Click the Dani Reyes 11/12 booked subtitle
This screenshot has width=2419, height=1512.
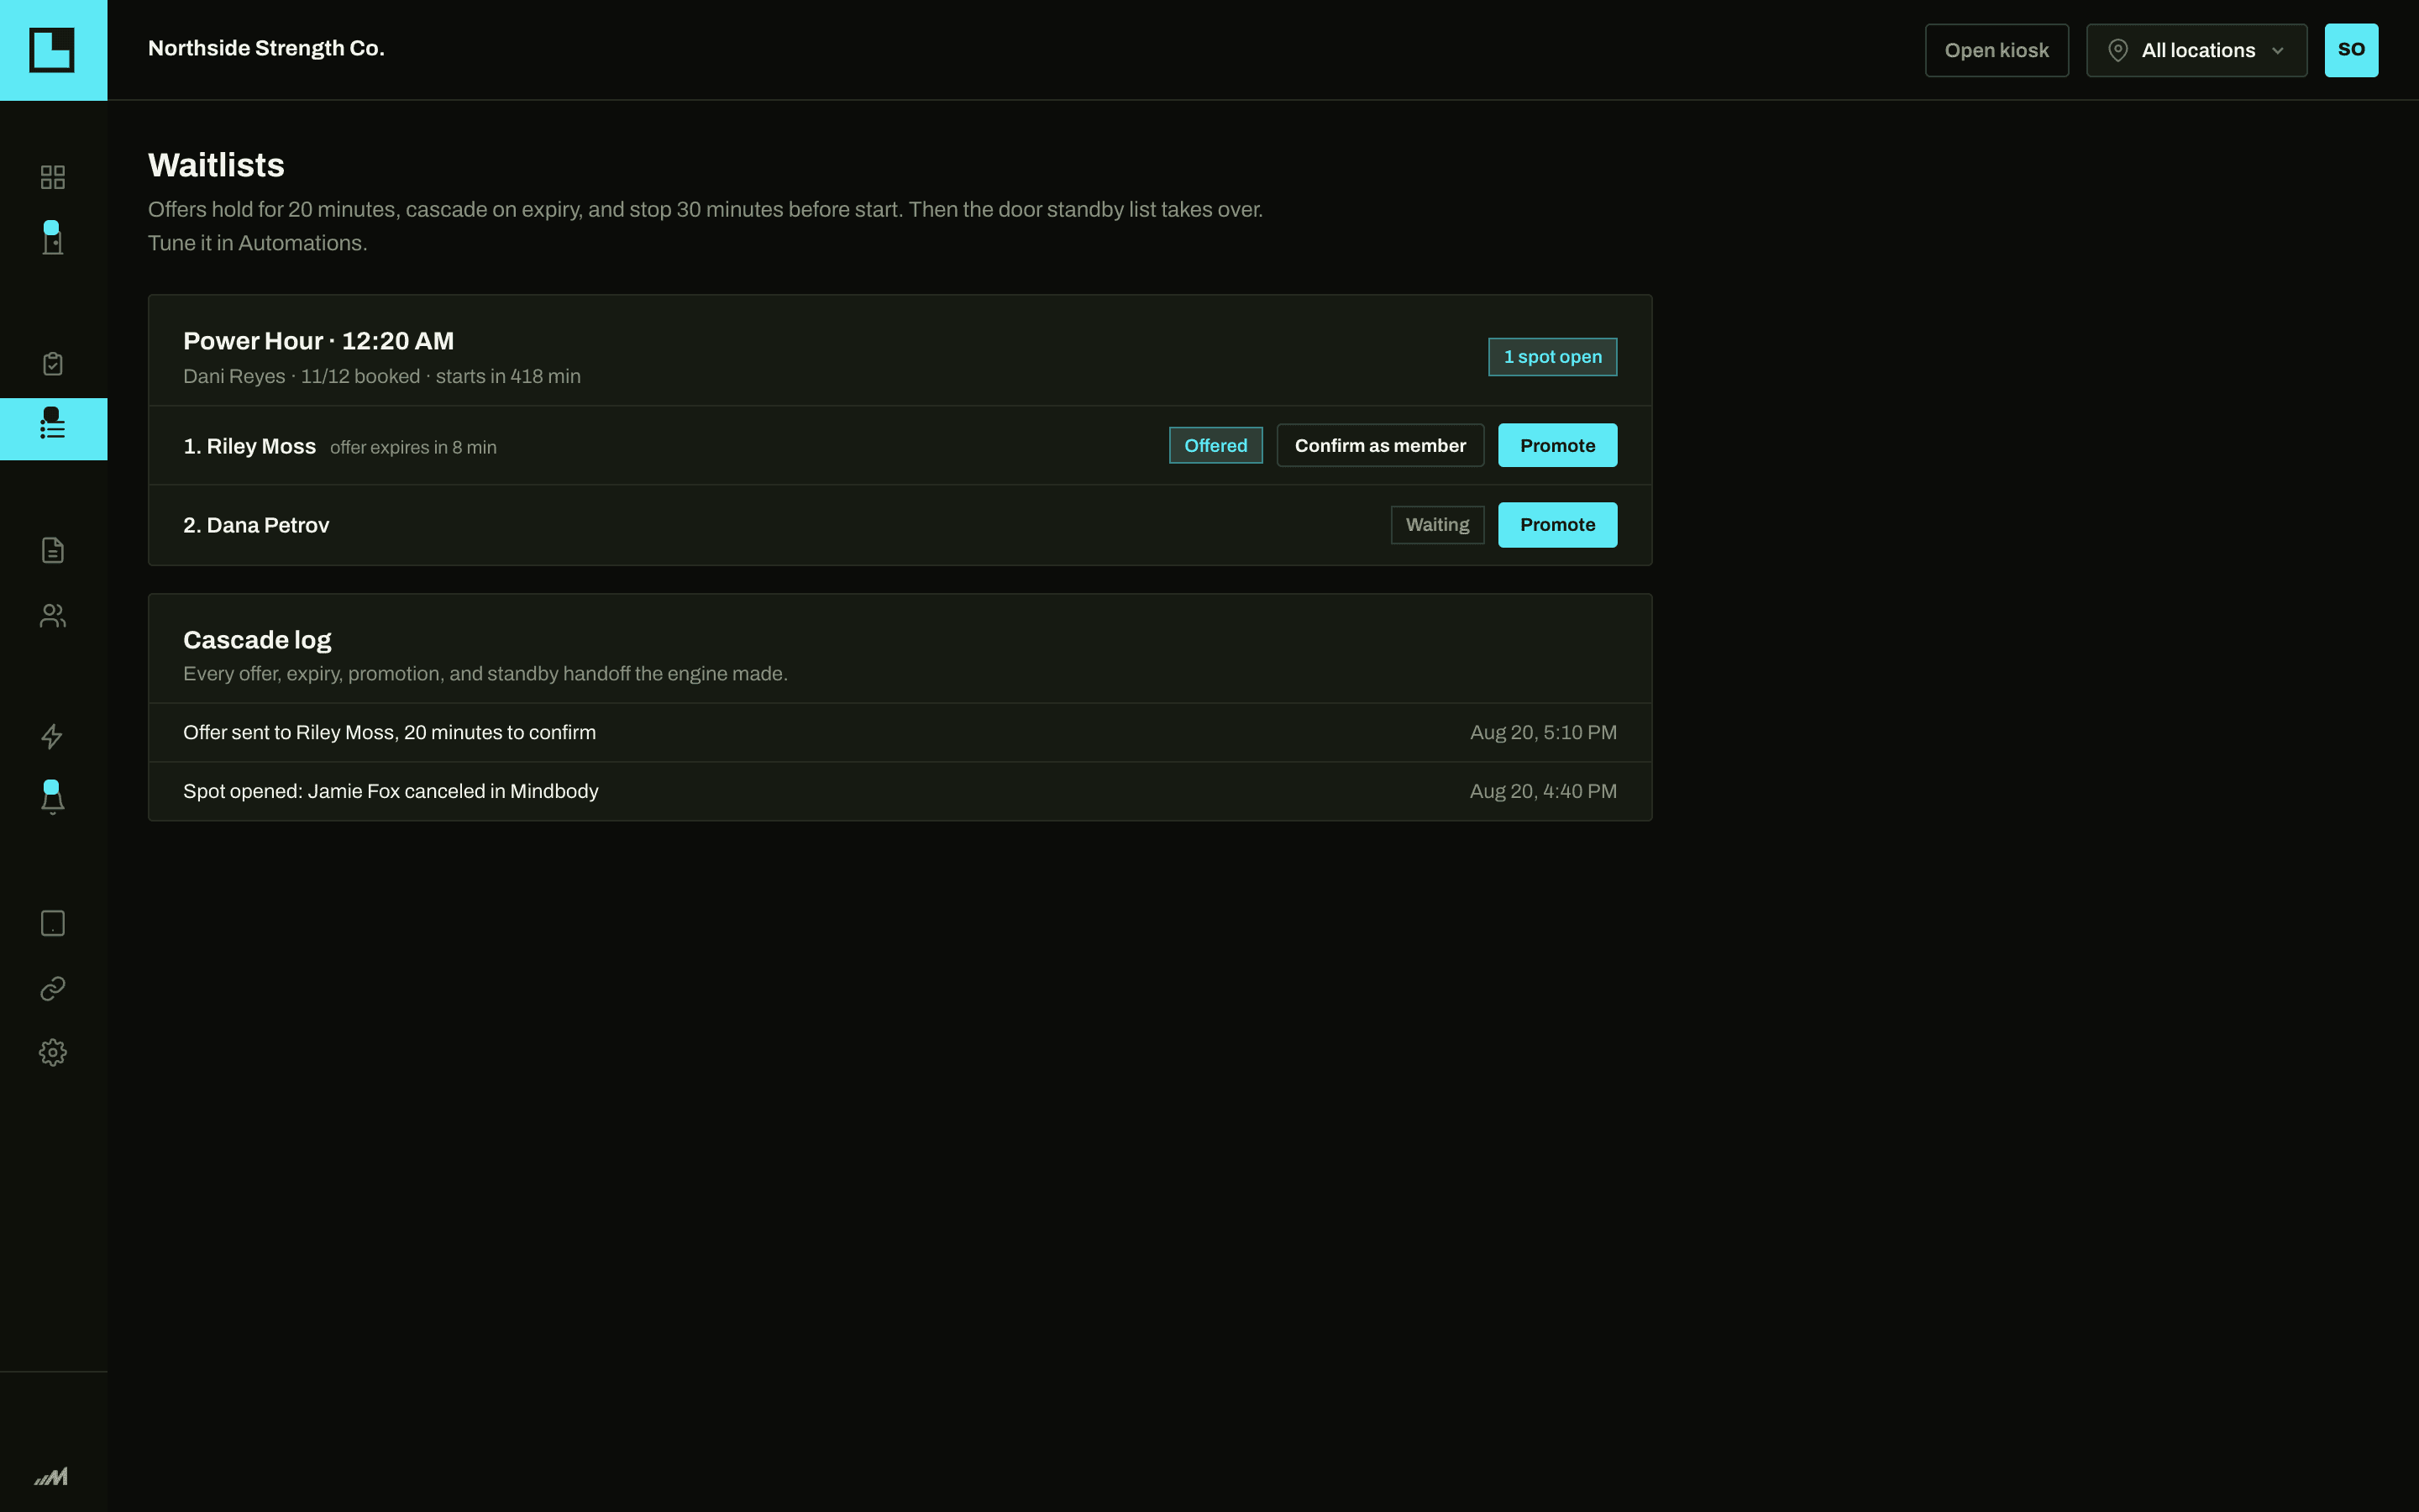tap(382, 376)
